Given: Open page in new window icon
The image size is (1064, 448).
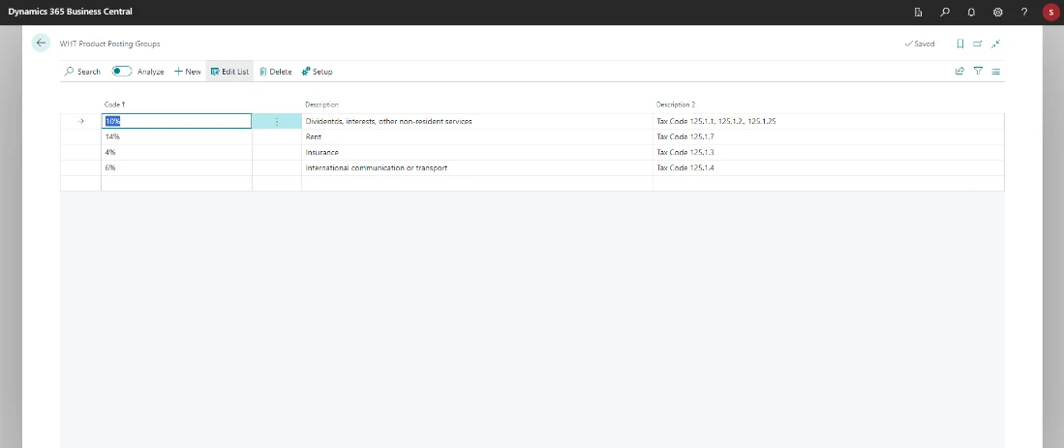Looking at the screenshot, I should (x=977, y=44).
